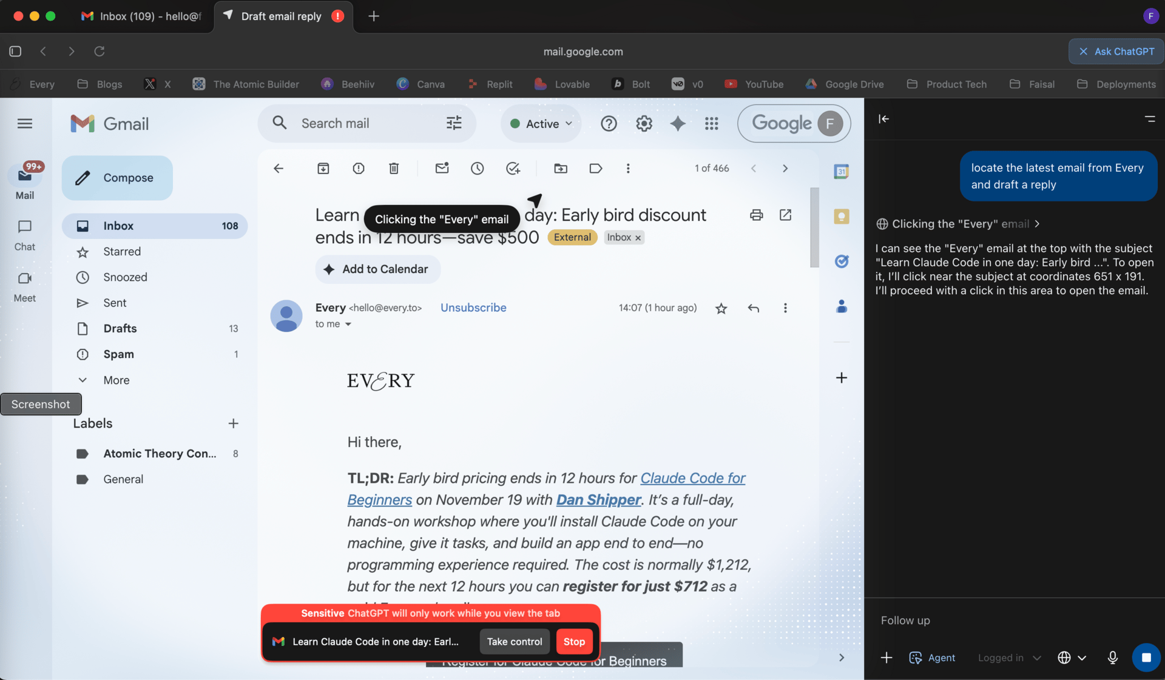Open the Labels tag icon
The image size is (1165, 680).
[596, 169]
